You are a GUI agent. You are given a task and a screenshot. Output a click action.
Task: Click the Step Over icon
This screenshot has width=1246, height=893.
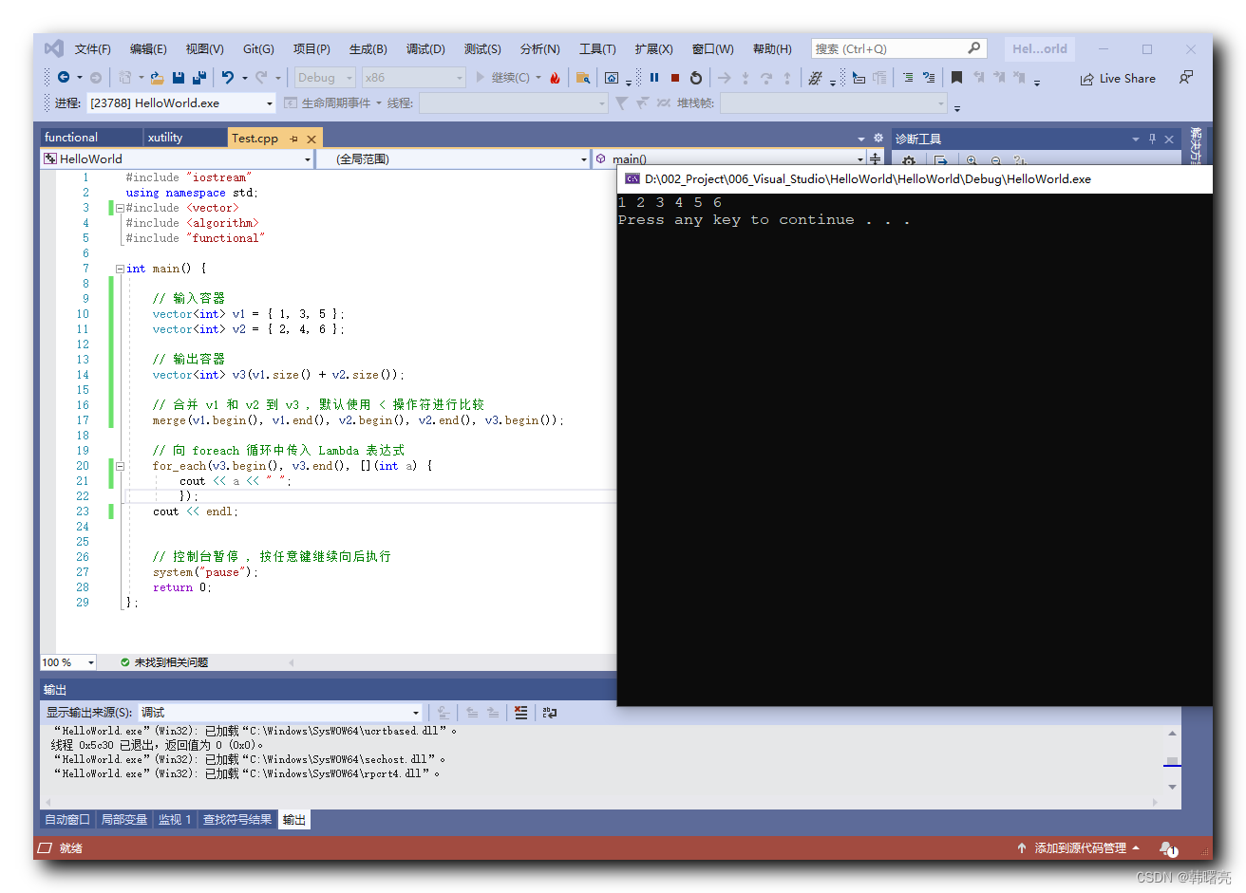coord(766,78)
